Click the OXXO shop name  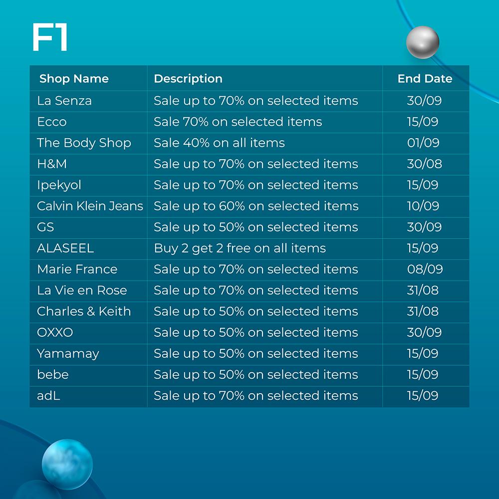point(55,332)
